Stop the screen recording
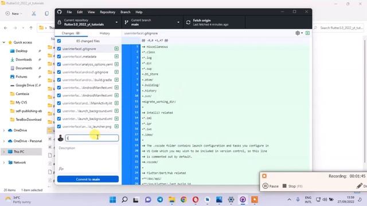Screen dimensions: 367x206 tap(292, 186)
